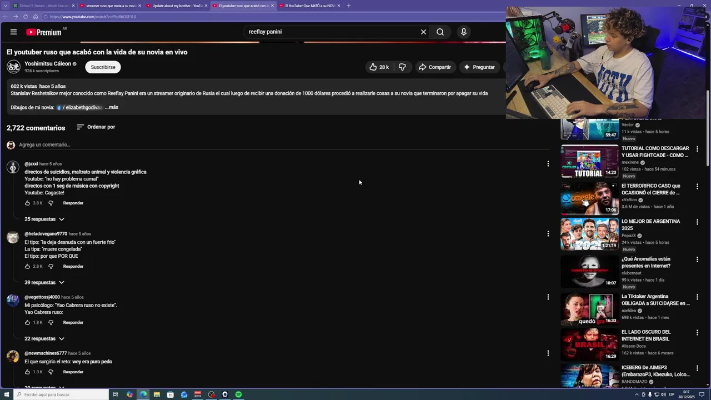Run the search with the magnifier button
Image resolution: width=711 pixels, height=400 pixels.
click(440, 32)
